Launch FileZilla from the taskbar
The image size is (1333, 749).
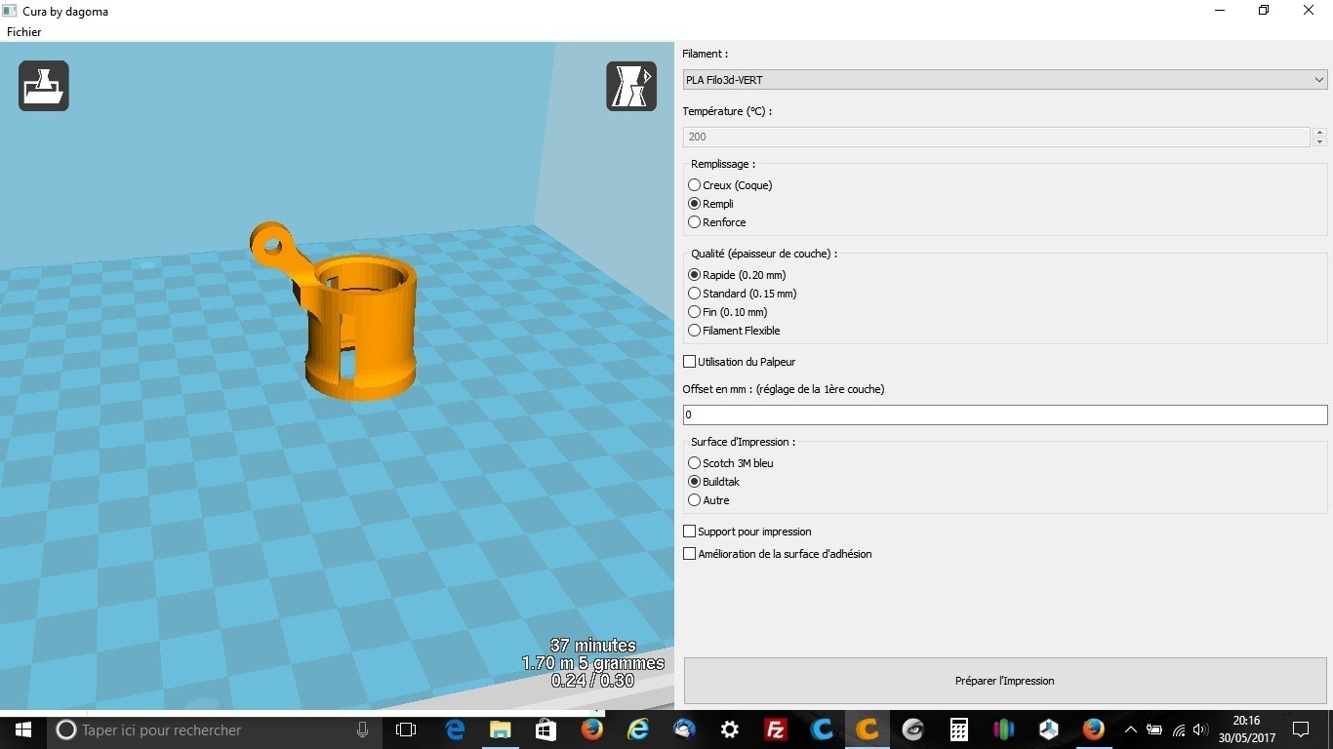[776, 729]
